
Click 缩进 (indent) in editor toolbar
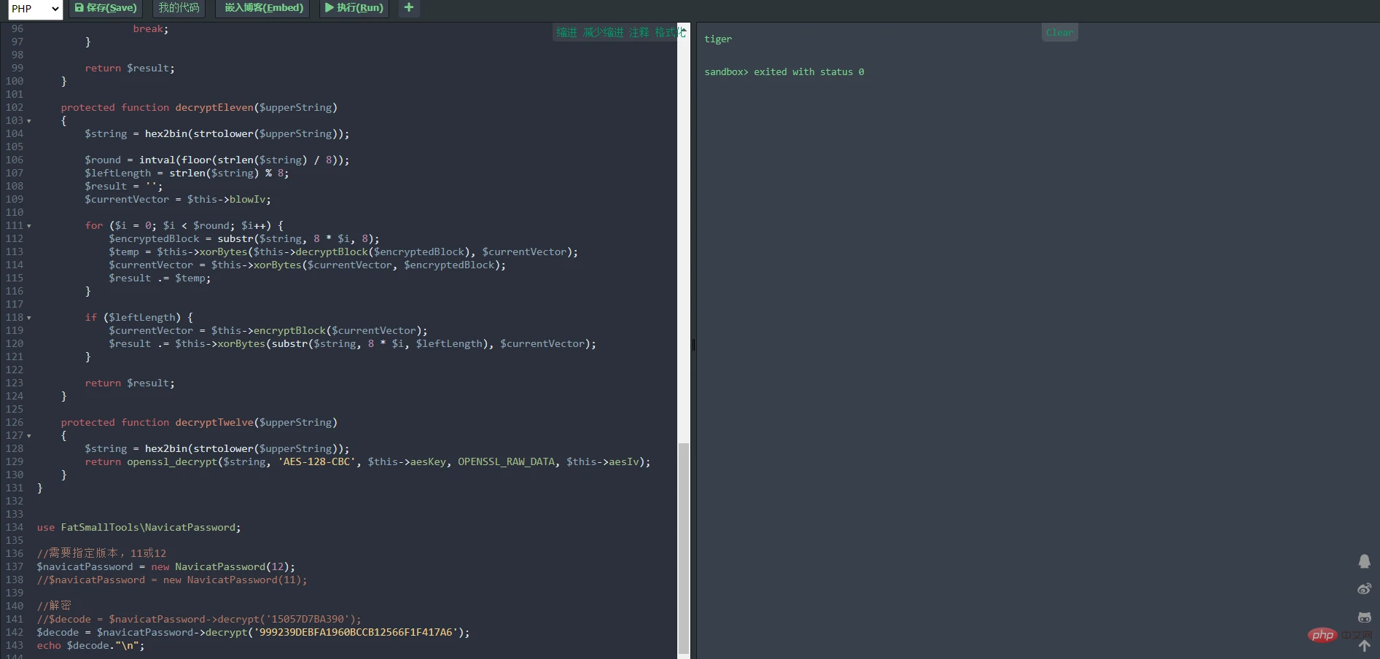566,33
